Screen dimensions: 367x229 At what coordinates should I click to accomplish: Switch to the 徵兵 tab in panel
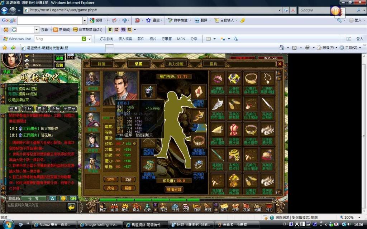[x=214, y=64]
